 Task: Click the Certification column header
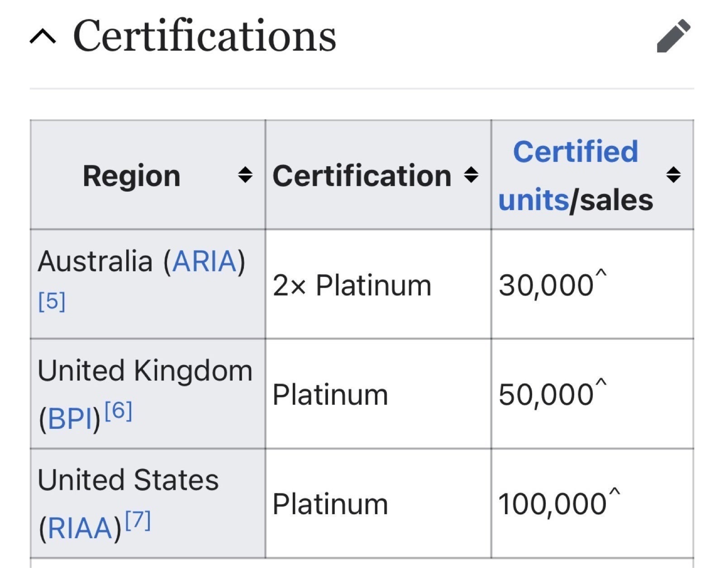pyautogui.click(x=378, y=175)
